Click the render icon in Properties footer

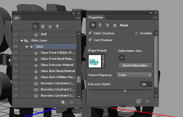click(138, 101)
